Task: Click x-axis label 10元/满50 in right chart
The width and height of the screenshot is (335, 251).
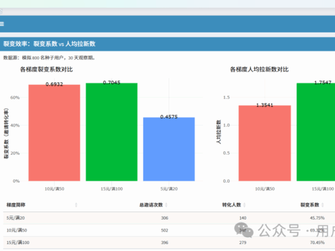Action: [265, 189]
